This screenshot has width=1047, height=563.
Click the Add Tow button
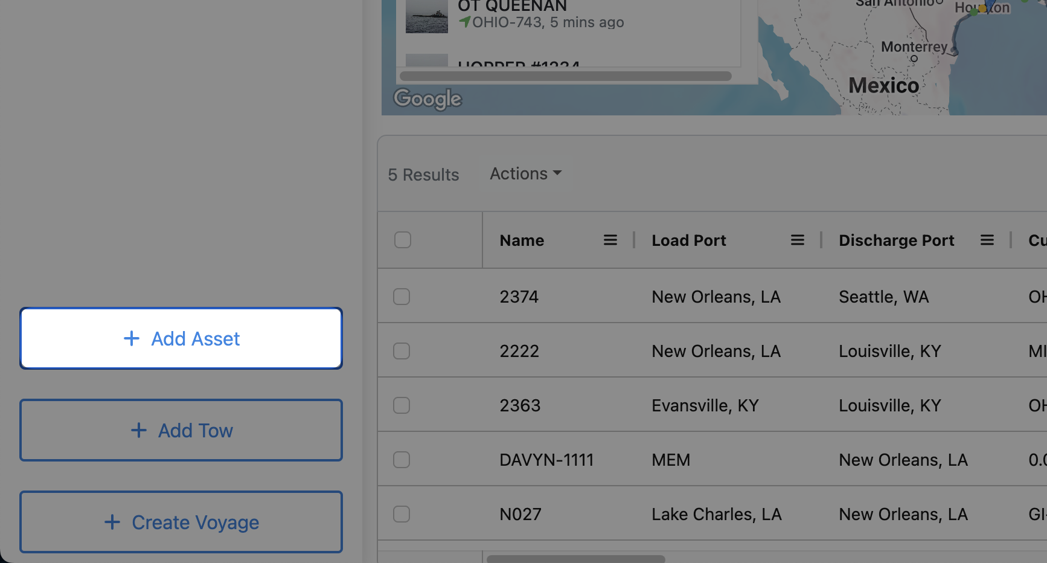pos(181,430)
